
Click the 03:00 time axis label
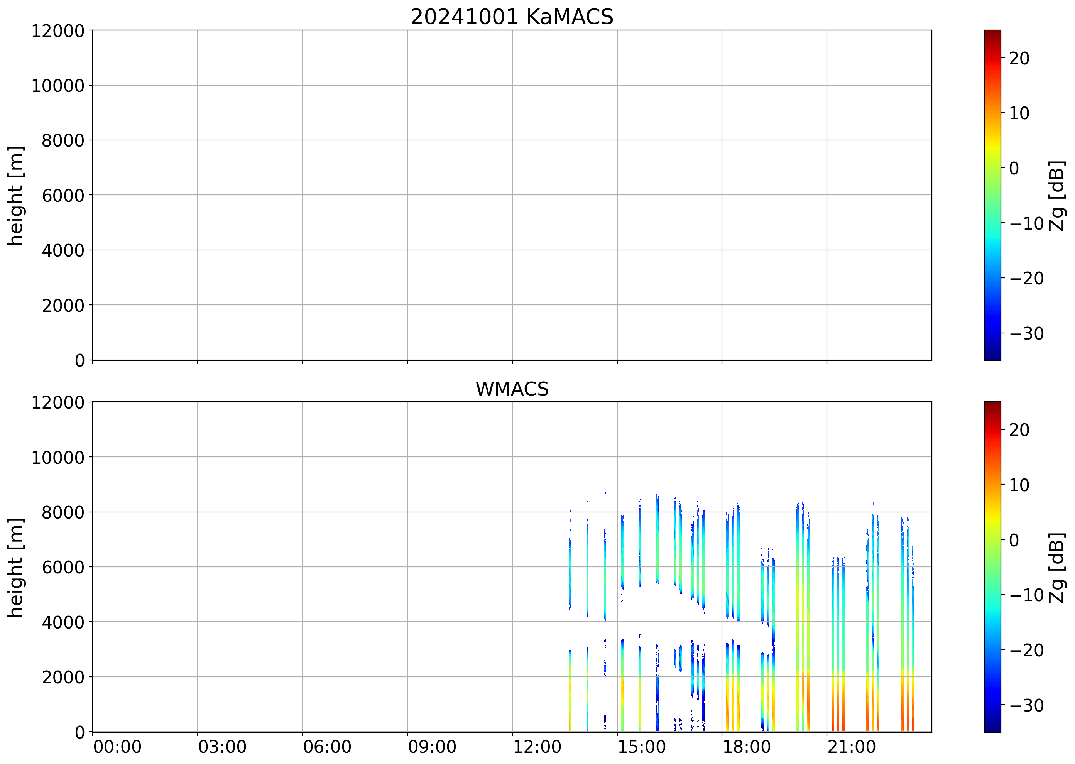[222, 747]
